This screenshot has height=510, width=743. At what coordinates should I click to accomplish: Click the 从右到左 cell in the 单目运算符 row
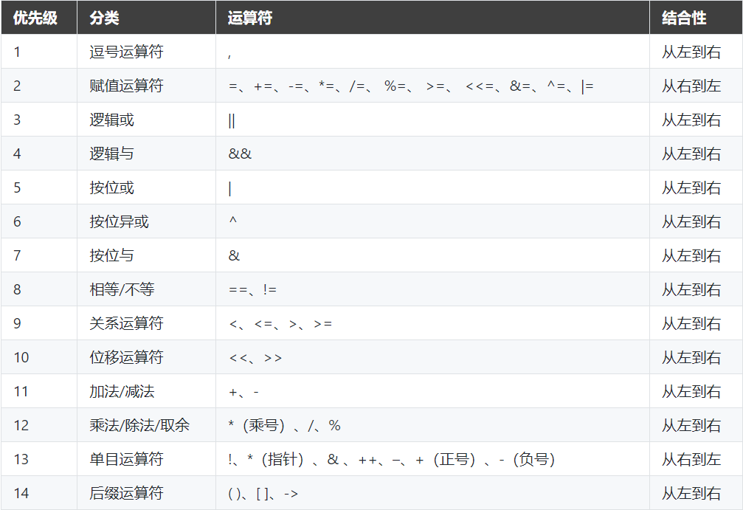pos(691,459)
